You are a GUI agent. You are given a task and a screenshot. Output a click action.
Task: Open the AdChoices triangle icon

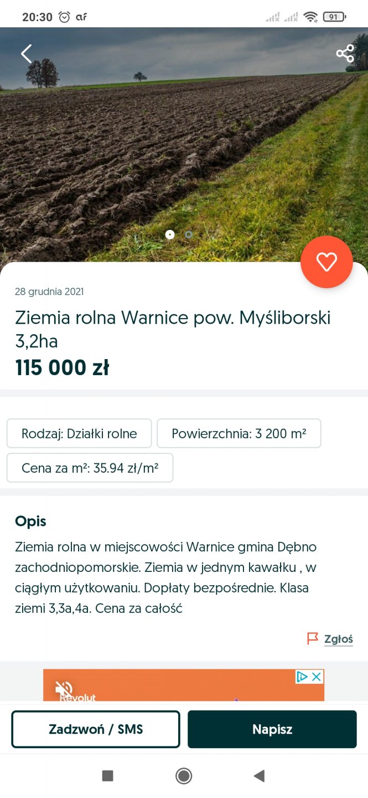coord(302,677)
